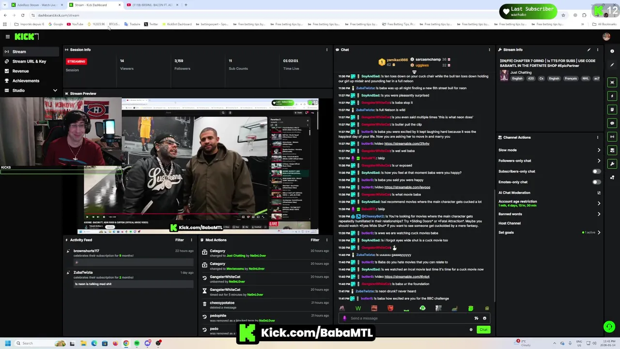The height and width of the screenshot is (349, 620).
Task: Open the Session Info options menu
Action: [326, 49]
